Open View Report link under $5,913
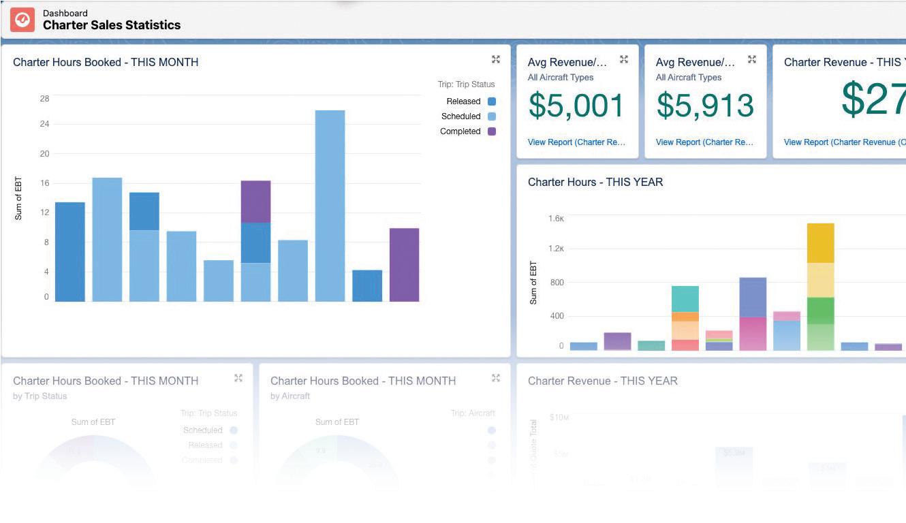 pyautogui.click(x=704, y=142)
